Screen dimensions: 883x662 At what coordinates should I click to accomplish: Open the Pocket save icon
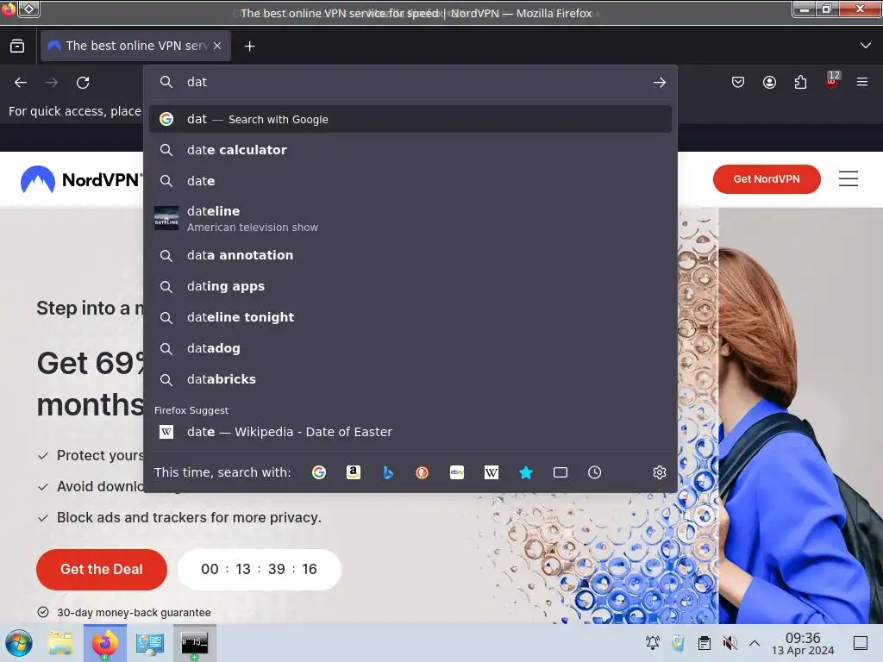click(738, 83)
